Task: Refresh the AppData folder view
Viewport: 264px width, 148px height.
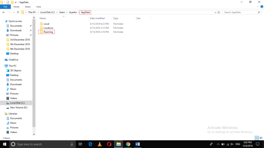Action: pyautogui.click(x=219, y=12)
